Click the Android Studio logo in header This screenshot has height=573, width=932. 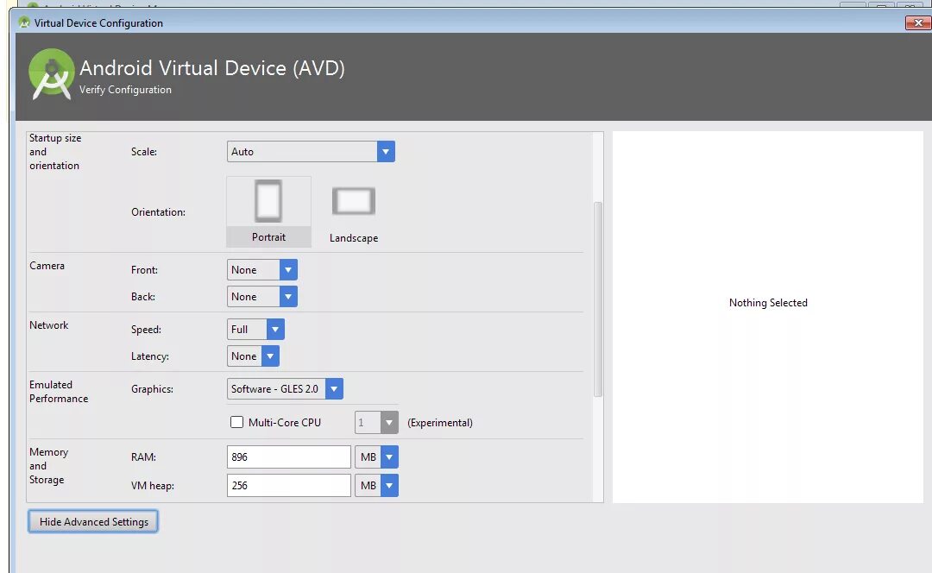pyautogui.click(x=52, y=74)
